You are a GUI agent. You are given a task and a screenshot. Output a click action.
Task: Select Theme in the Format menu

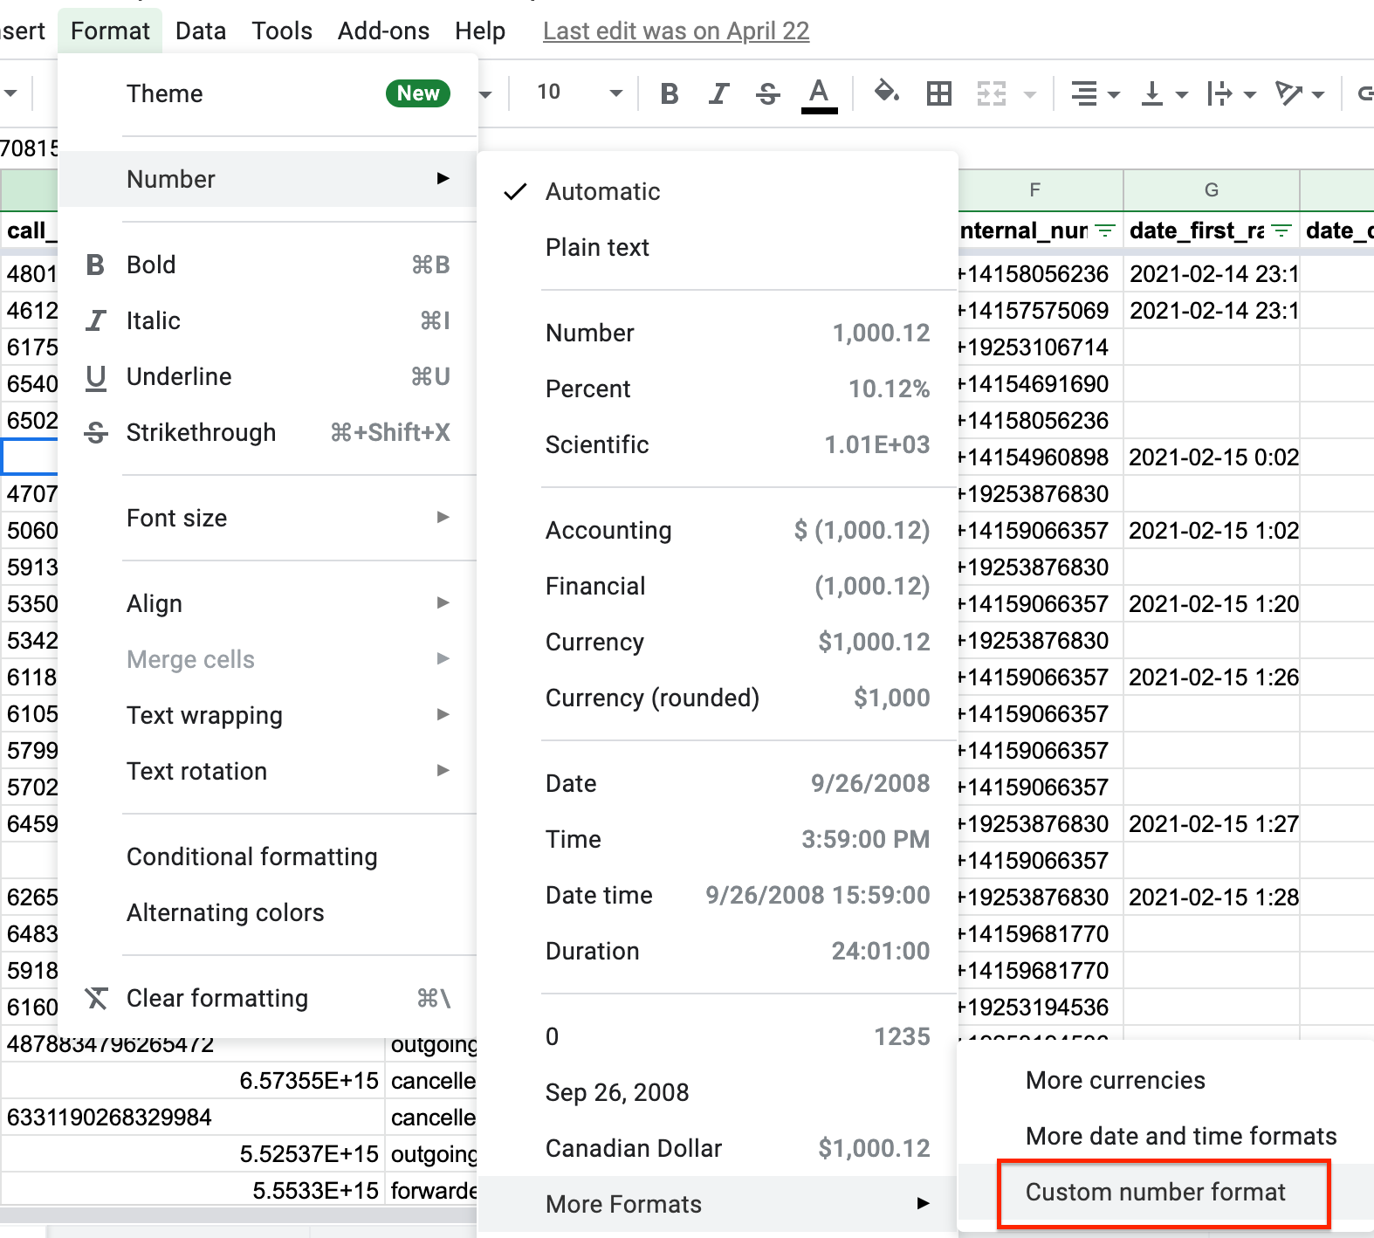(268, 93)
